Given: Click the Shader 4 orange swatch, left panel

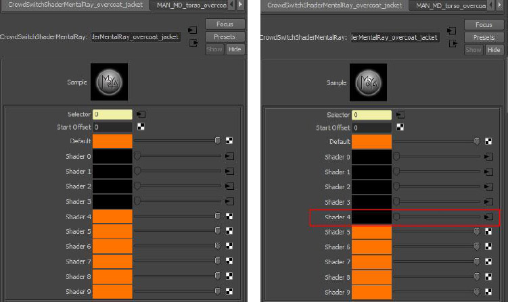Looking at the screenshot, I should pyautogui.click(x=112, y=216).
